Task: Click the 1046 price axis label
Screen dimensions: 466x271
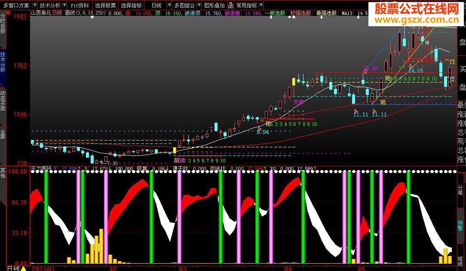Action: pyautogui.click(x=20, y=115)
